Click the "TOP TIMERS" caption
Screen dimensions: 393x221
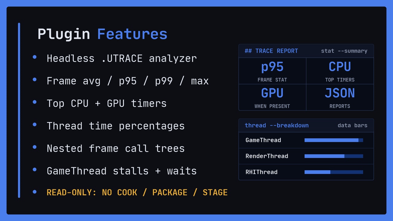(340, 80)
